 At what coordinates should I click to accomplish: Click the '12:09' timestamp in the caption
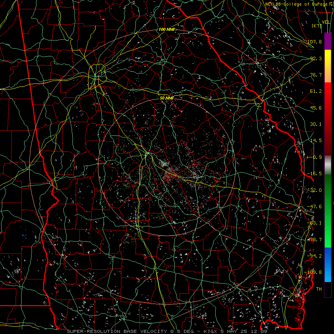coord(259,331)
